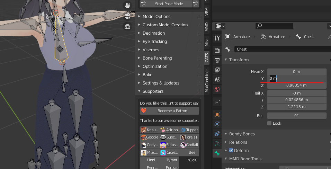
Task: Open the Physics properties tab
Action: 217,124
